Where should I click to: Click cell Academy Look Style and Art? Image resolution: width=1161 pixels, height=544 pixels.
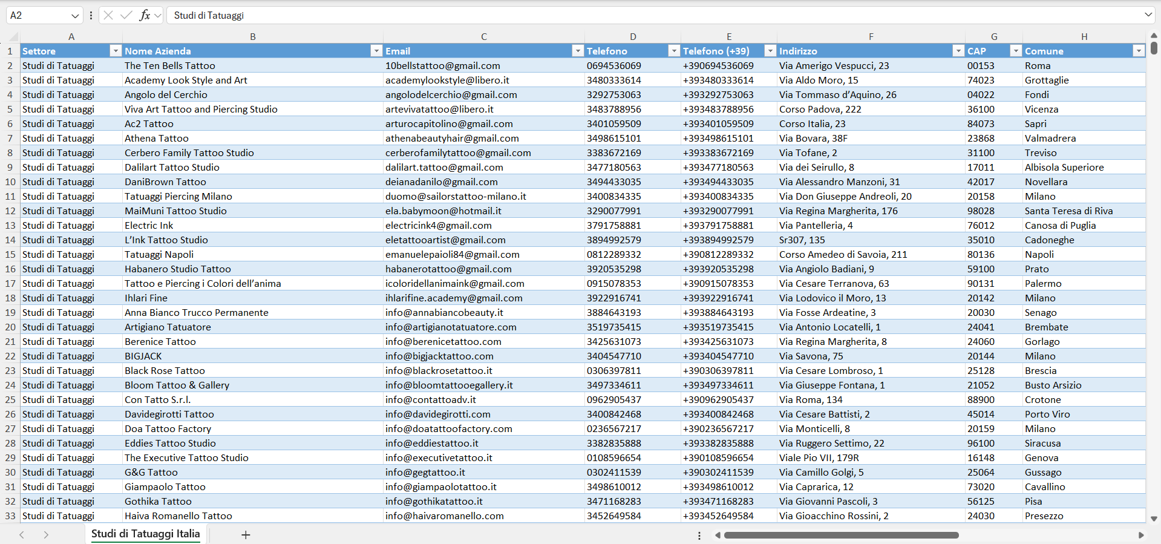click(x=253, y=80)
